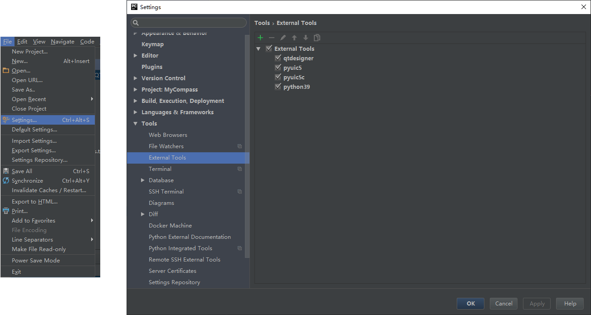This screenshot has width=591, height=315.
Task: Open the Open Recent submenu
Action: pyautogui.click(x=48, y=99)
